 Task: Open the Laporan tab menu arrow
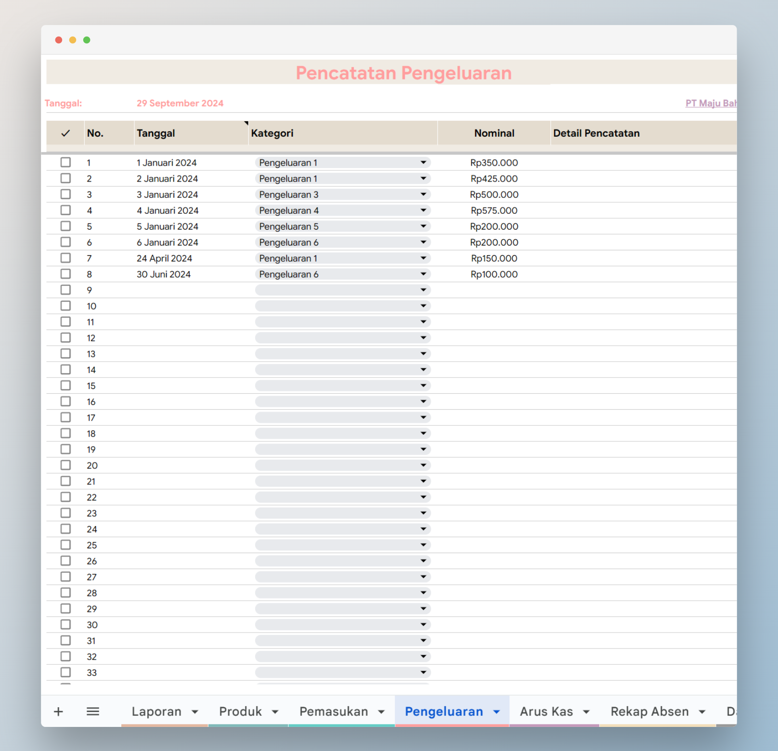tap(195, 712)
